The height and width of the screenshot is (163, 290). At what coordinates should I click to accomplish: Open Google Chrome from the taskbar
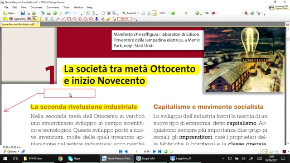(x=60, y=158)
